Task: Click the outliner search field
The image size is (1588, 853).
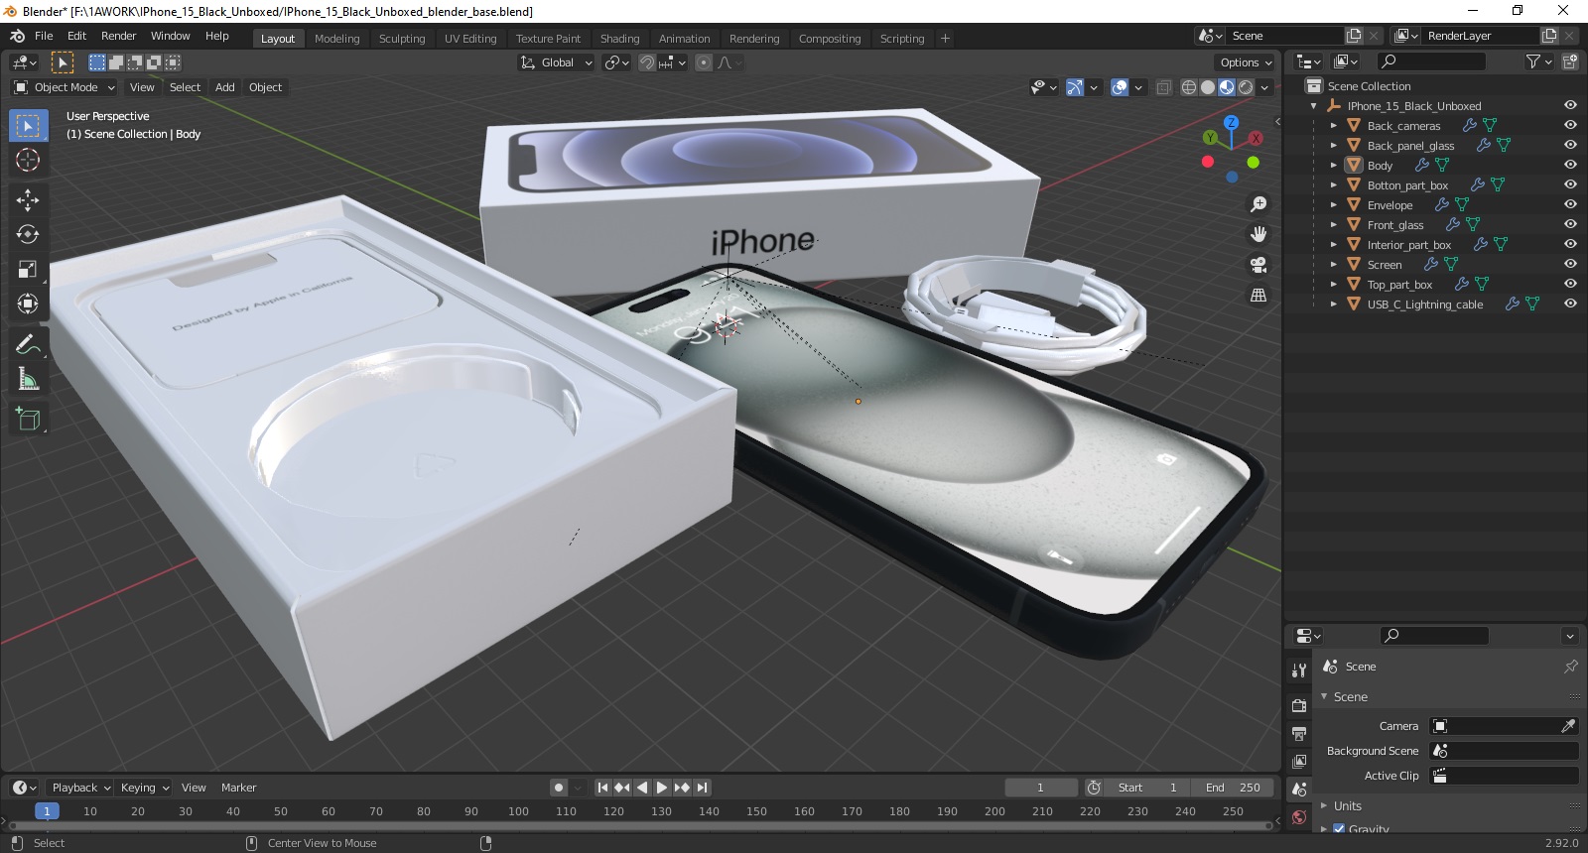Action: 1431,61
